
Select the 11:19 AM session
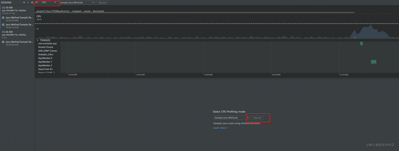(17, 10)
